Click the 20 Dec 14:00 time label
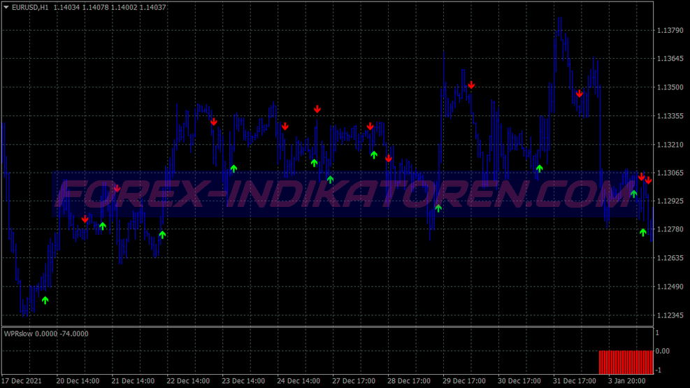Screen dimensions: 690x388 click(x=78, y=381)
